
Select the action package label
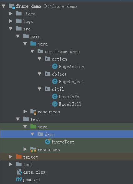(59, 59)
